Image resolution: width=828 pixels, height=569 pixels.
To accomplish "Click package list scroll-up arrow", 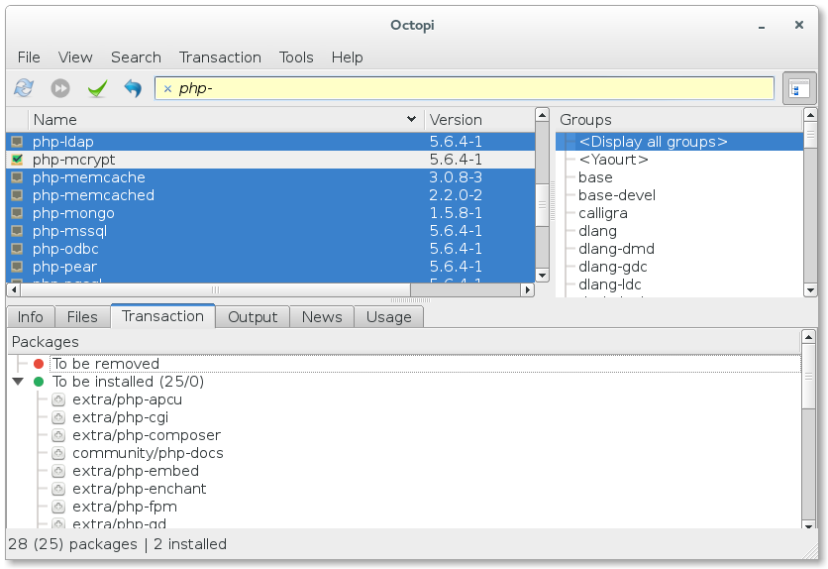I will point(542,115).
